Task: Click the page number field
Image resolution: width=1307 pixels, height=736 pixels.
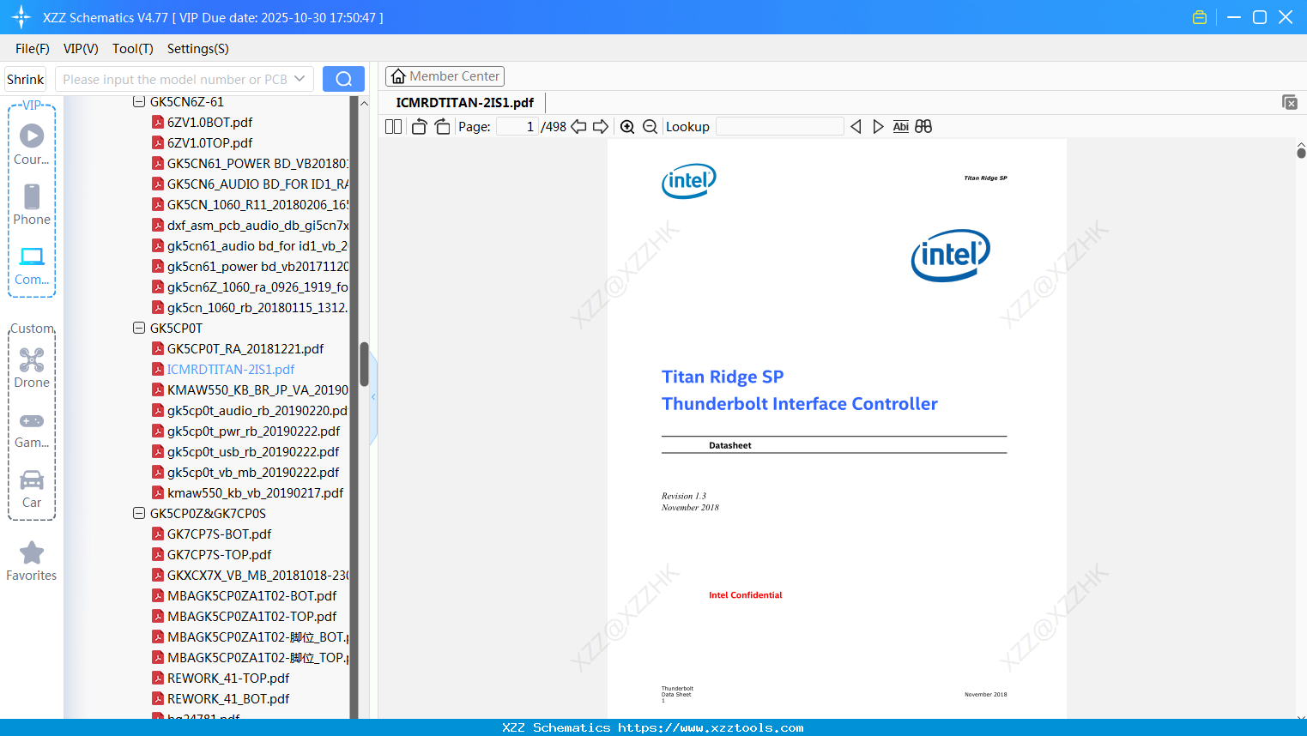Action: 517,127
